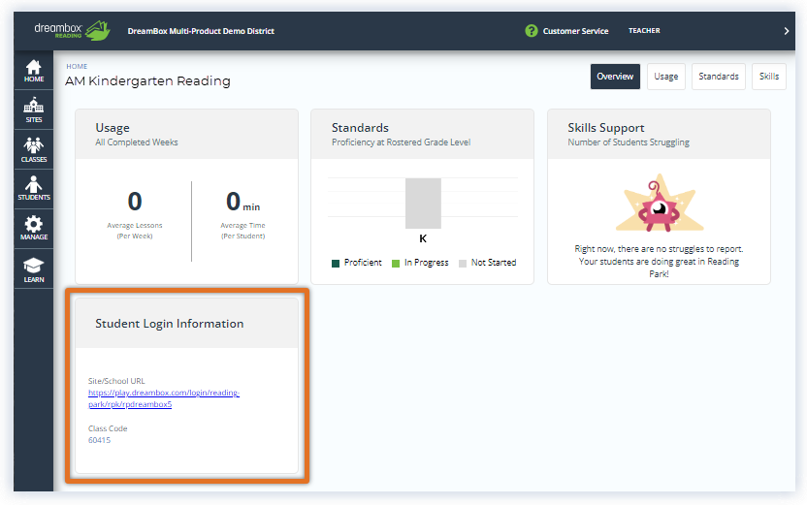Click the All Completed Weeks subtitle
The height and width of the screenshot is (505, 807).
(137, 142)
